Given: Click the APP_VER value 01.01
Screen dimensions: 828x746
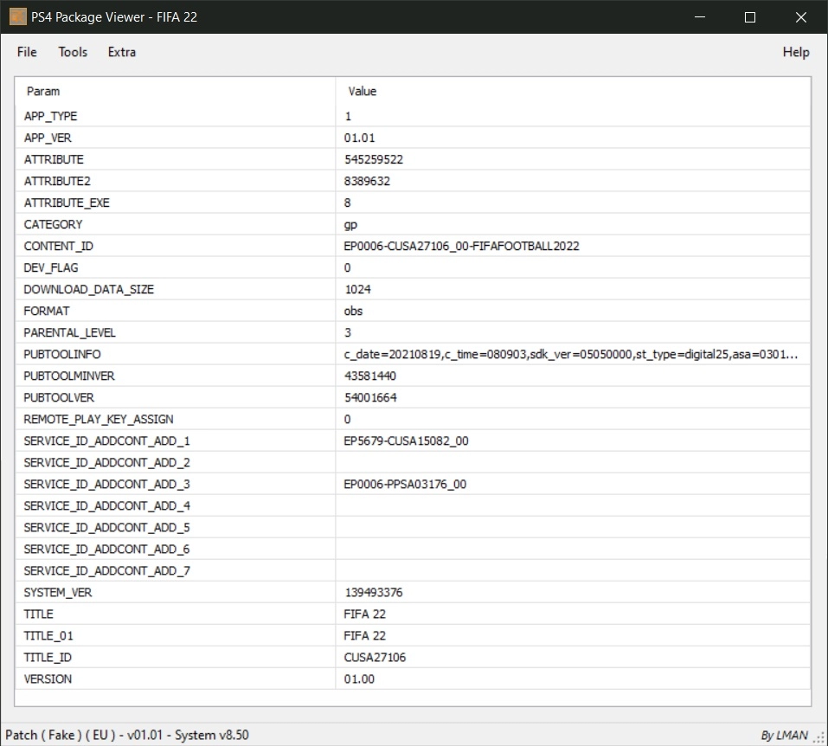Looking at the screenshot, I should [359, 138].
